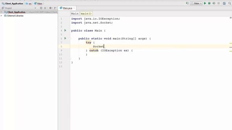Click the Project panel title label

click(8, 8)
